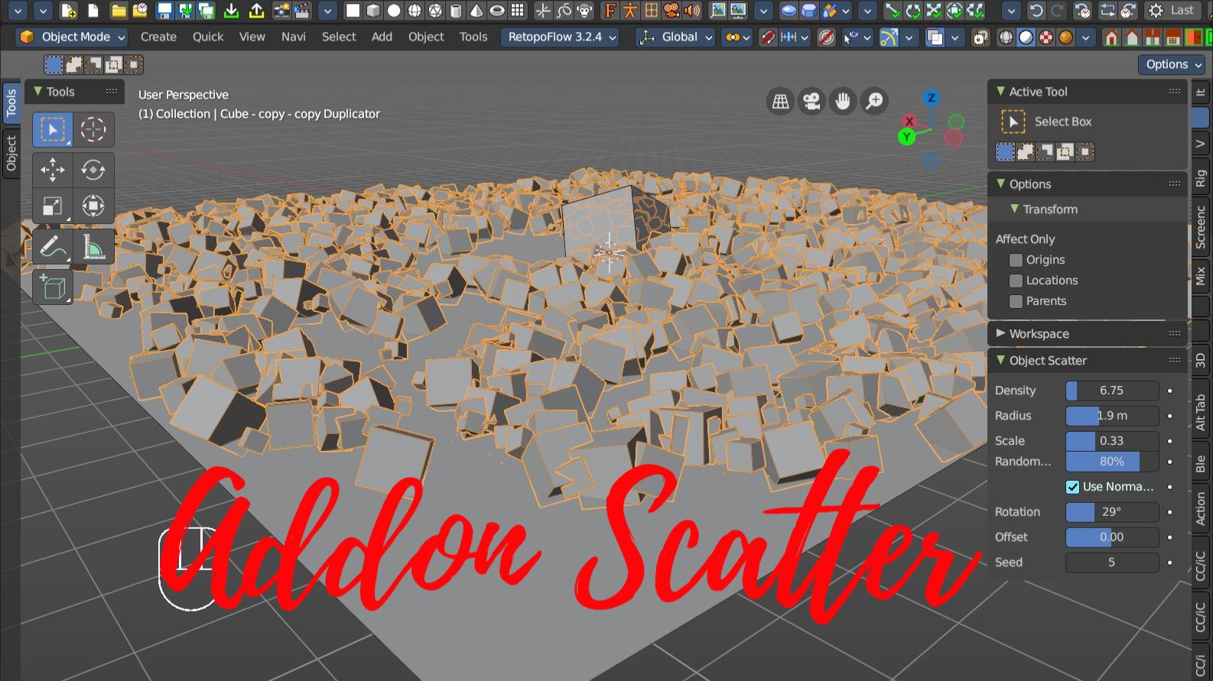Switch to material preview shading

[1046, 37]
